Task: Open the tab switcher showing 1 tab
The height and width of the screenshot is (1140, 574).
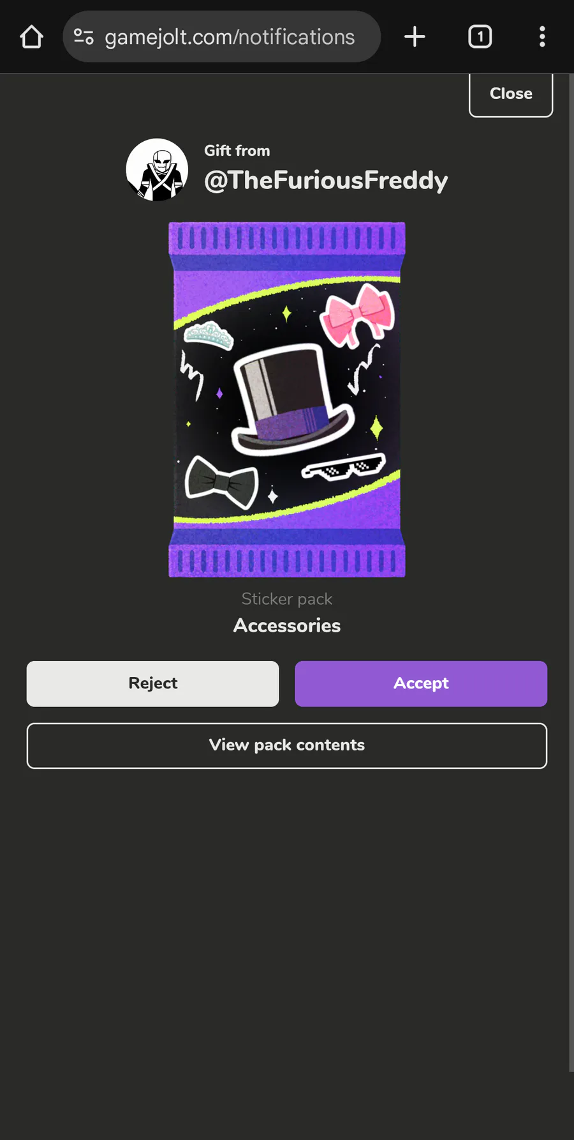Action: point(480,37)
